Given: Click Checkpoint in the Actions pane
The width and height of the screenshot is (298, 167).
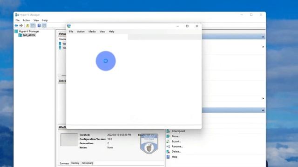Looking at the screenshot, I should (x=178, y=131).
